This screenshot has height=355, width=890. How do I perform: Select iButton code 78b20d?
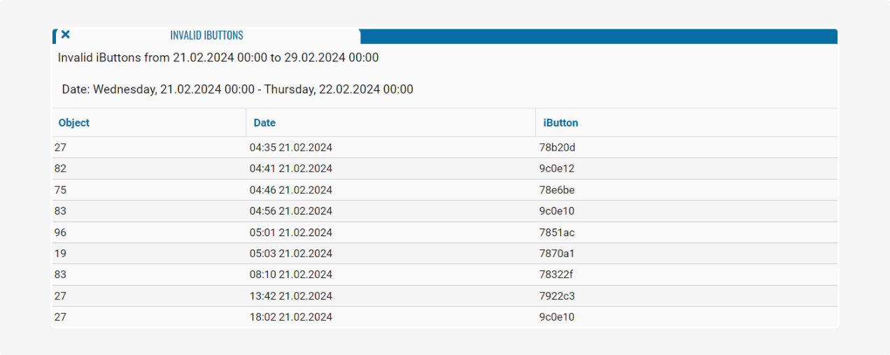pyautogui.click(x=557, y=147)
